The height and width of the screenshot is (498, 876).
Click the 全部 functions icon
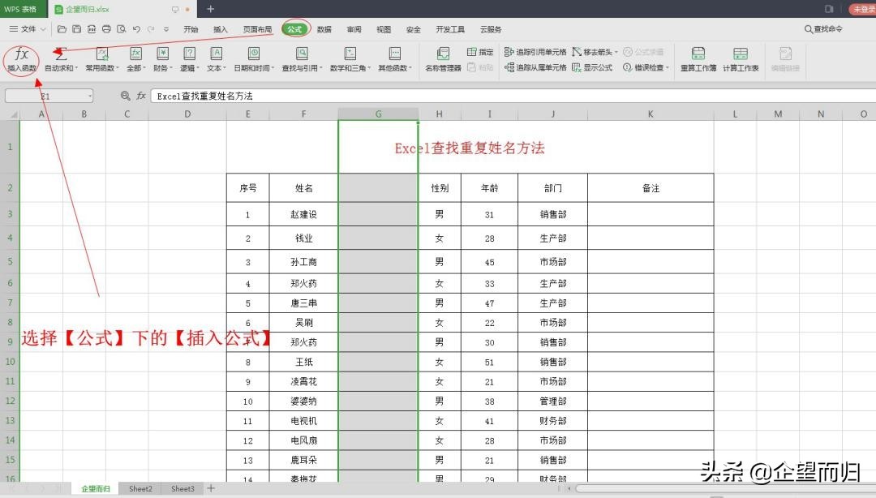tap(135, 54)
